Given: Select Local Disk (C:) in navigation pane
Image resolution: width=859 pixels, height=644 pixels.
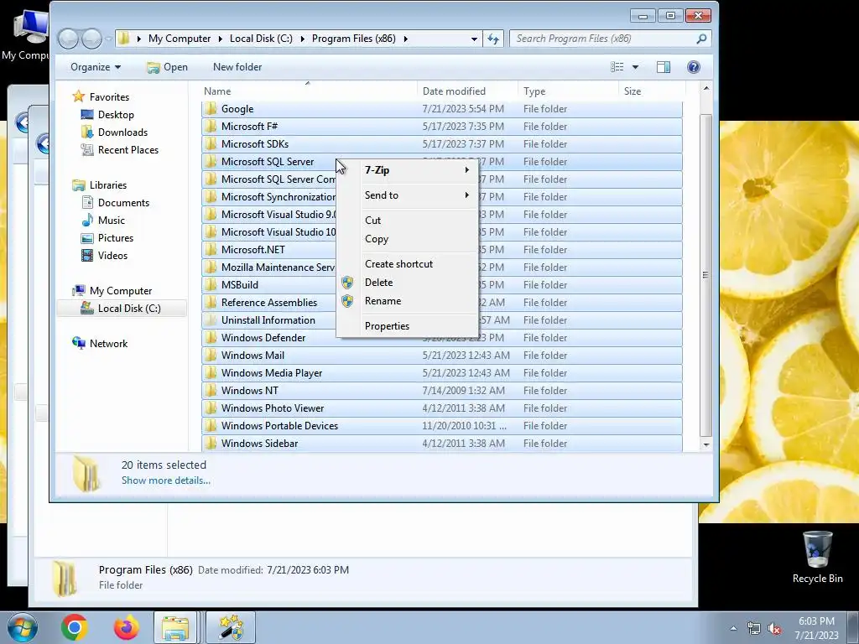Looking at the screenshot, I should 122,309.
